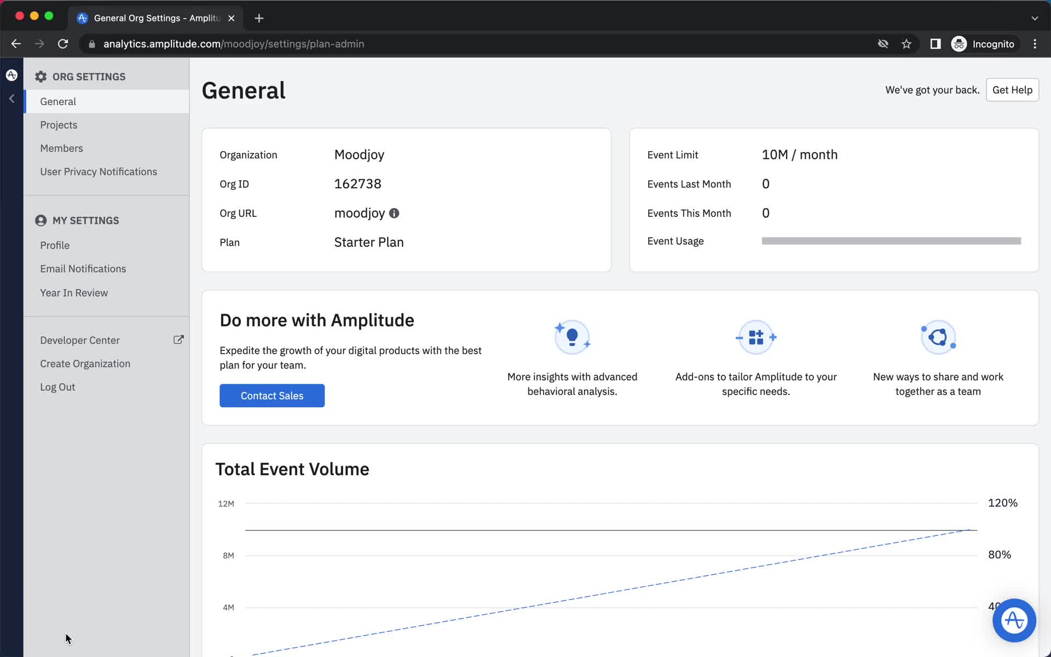Click the info icon next to moodjoy

click(394, 213)
